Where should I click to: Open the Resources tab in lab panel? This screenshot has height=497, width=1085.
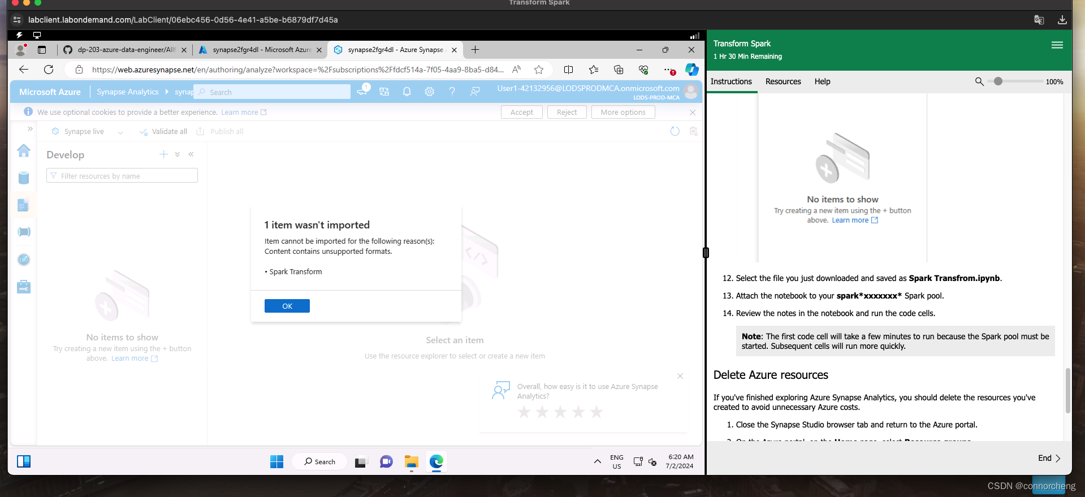783,81
